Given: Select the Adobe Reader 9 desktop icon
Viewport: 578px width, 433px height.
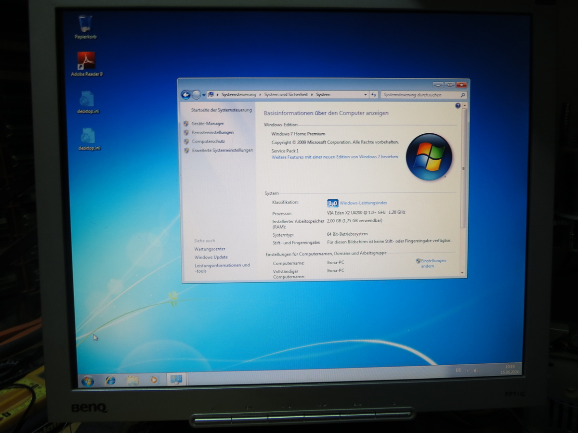Looking at the screenshot, I should tap(87, 64).
